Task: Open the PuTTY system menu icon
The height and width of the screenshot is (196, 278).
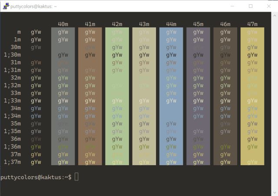Action: pos(6,6)
